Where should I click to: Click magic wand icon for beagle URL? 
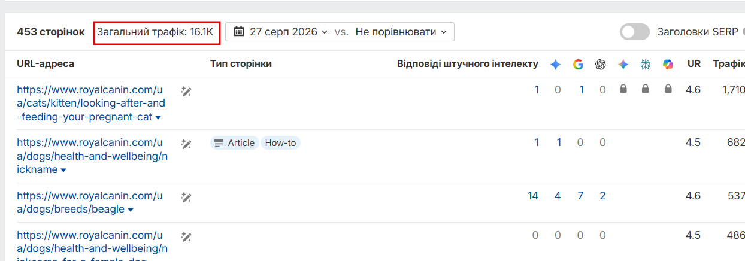pyautogui.click(x=186, y=197)
